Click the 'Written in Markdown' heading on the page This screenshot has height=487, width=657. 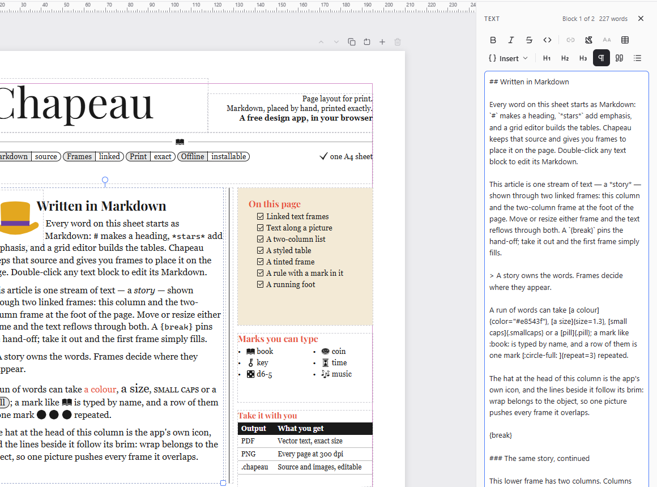(x=101, y=206)
